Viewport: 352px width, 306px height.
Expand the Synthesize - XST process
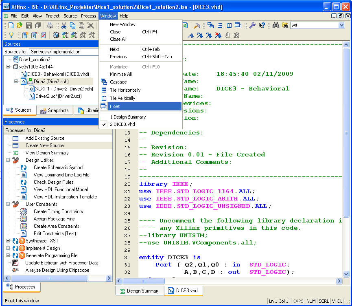pos(8,241)
